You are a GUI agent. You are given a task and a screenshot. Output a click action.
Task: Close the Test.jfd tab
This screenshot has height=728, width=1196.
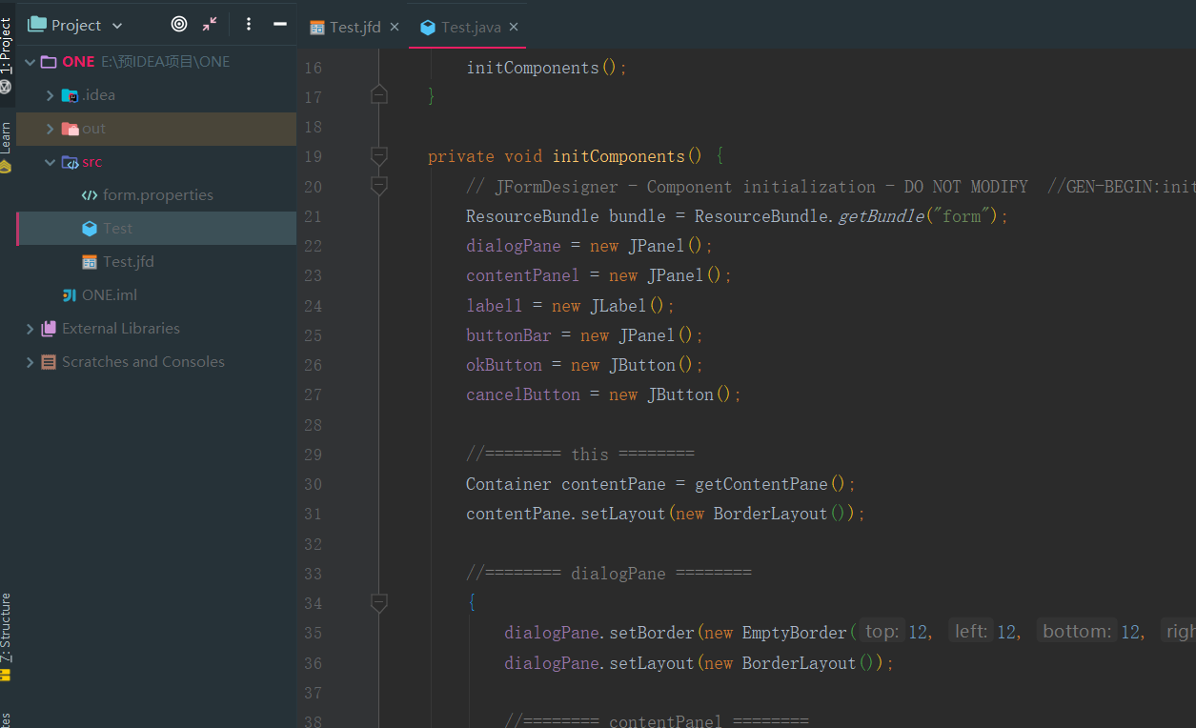394,27
